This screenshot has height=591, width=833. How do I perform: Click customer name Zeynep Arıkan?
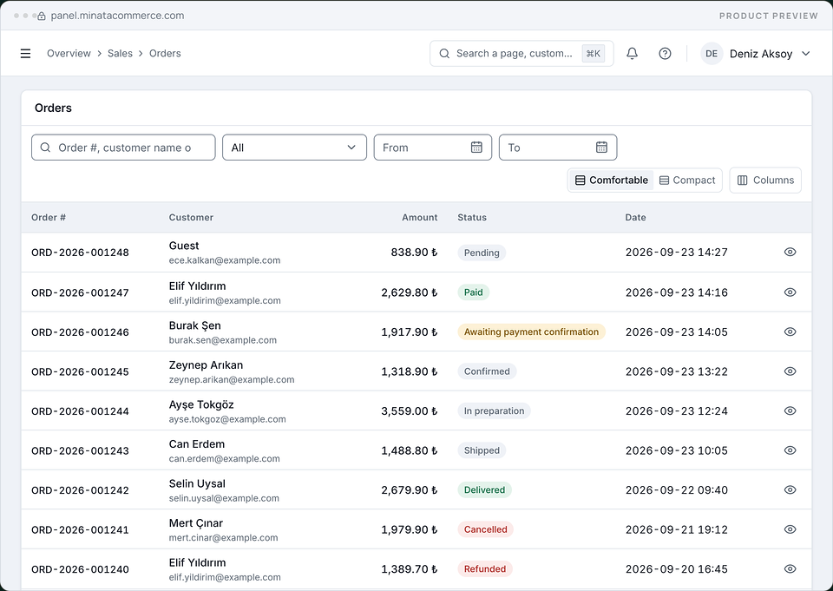click(x=207, y=365)
